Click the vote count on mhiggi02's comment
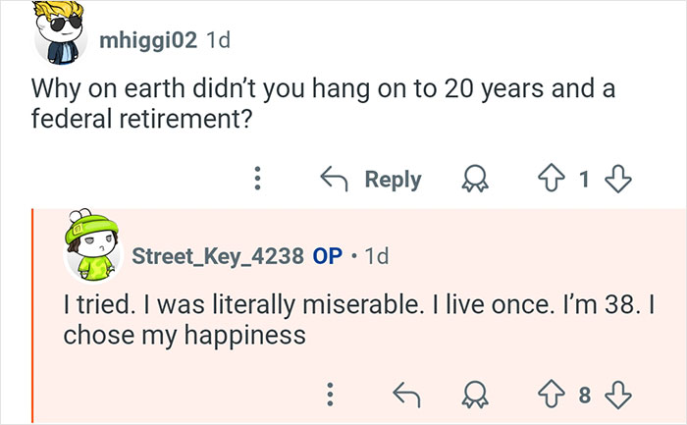Screen dimensions: 687x425 pos(585,180)
